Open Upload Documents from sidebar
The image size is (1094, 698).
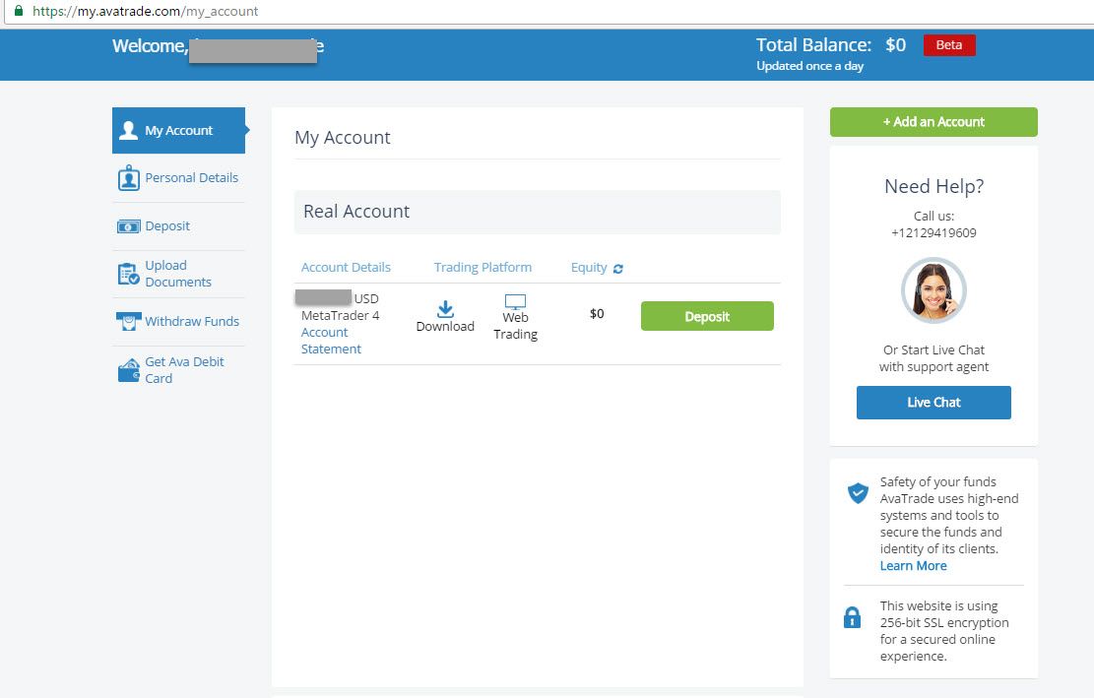[x=178, y=274]
